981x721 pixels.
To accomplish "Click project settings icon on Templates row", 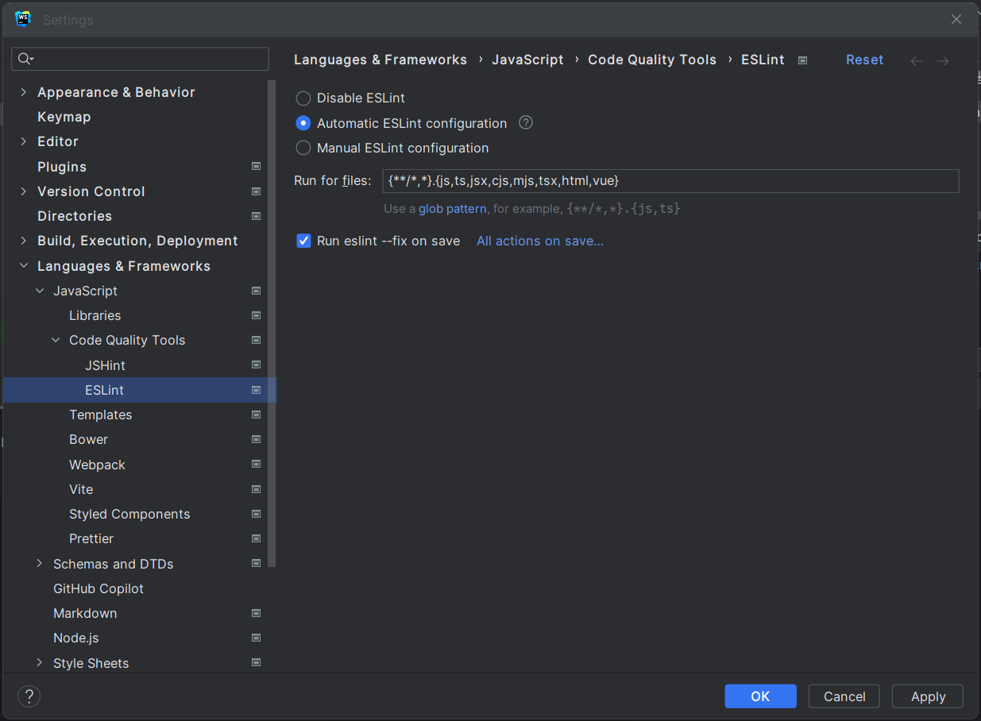I will pyautogui.click(x=256, y=414).
